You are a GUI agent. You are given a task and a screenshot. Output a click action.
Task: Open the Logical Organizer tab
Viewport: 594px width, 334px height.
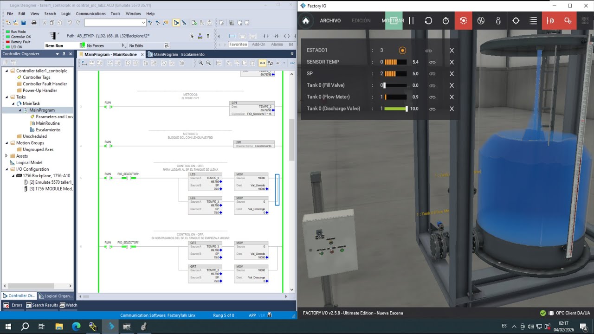(x=55, y=295)
